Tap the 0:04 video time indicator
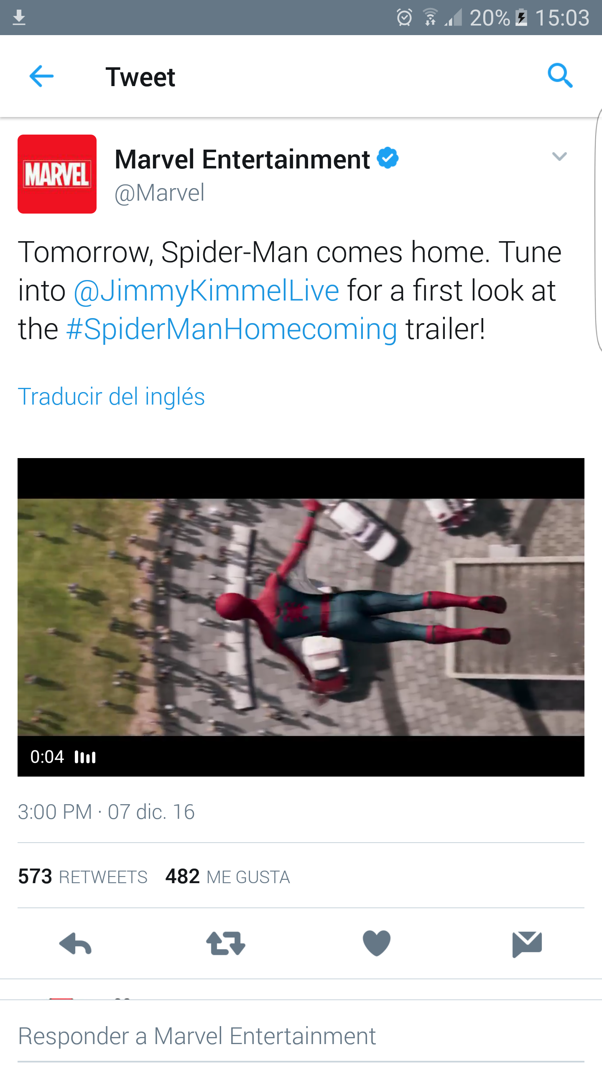The image size is (602, 1070). (47, 757)
